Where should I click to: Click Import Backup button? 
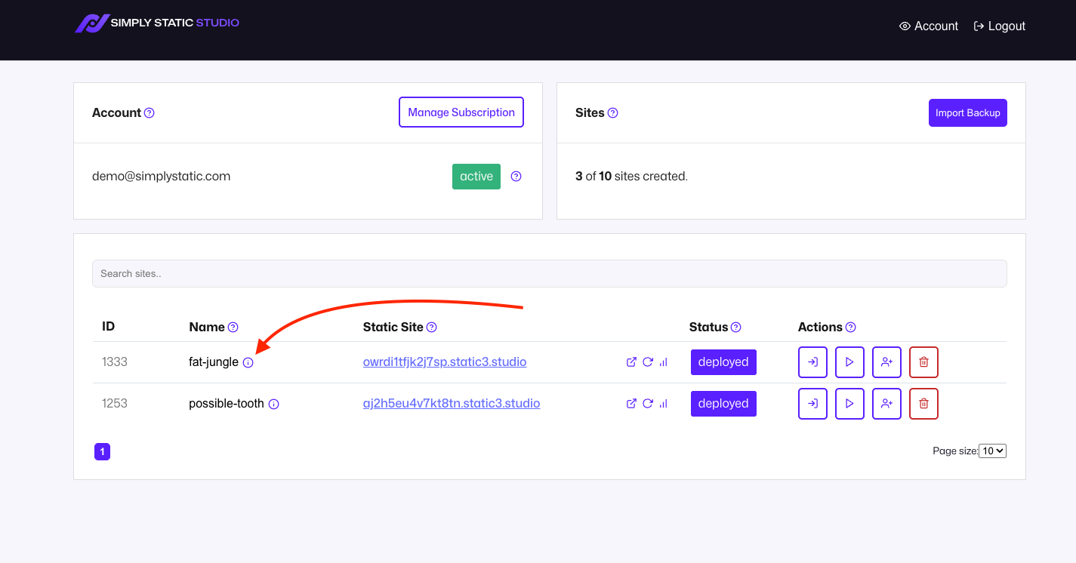coord(968,112)
